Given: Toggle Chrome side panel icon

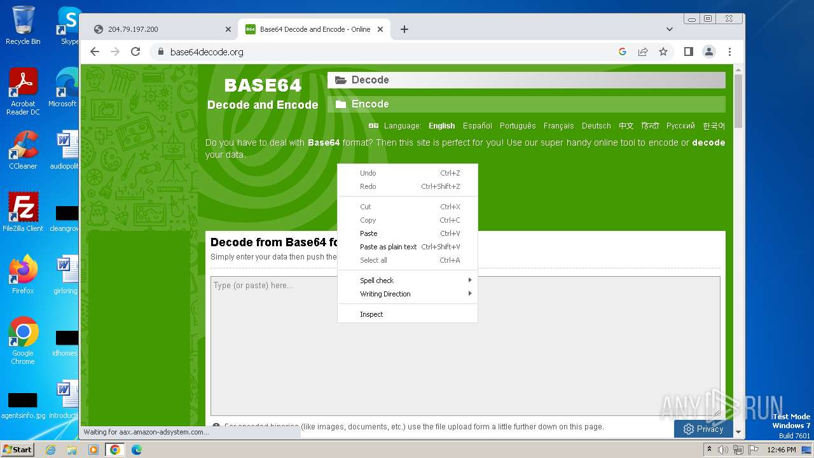Looking at the screenshot, I should click(x=688, y=52).
